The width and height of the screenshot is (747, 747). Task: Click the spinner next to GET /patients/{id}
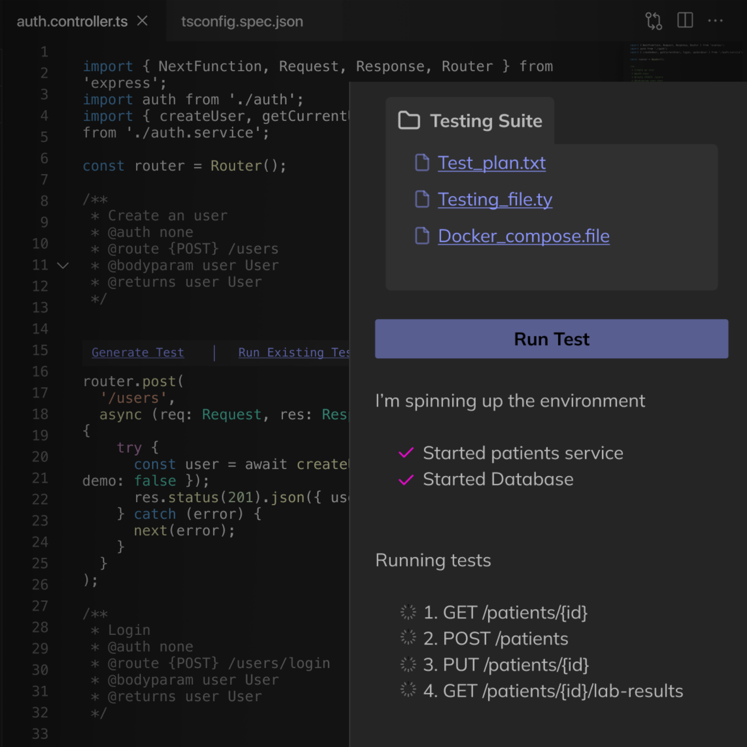pos(408,612)
